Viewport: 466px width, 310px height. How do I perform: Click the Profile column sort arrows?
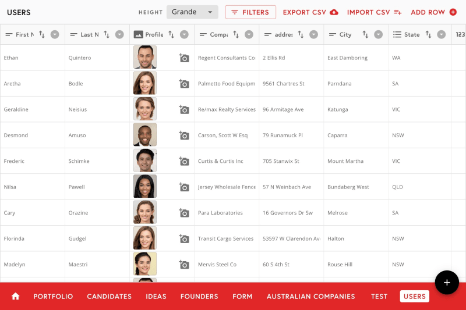pos(171,34)
